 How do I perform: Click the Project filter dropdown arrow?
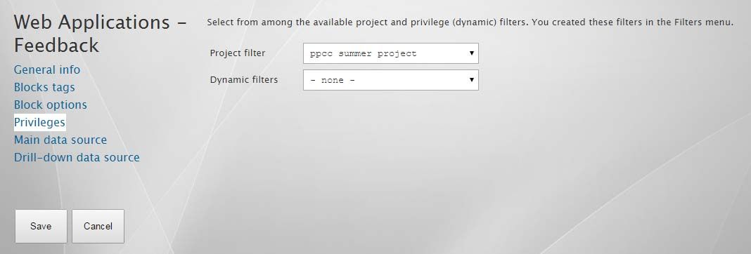[471, 53]
